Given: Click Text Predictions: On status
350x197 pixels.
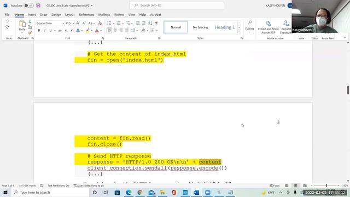Looking at the screenshot, I should tap(59, 186).
